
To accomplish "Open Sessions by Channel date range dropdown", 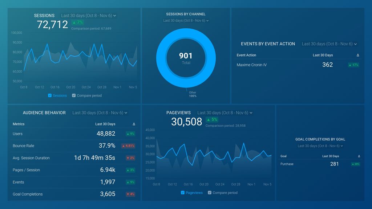I will [x=186, y=21].
